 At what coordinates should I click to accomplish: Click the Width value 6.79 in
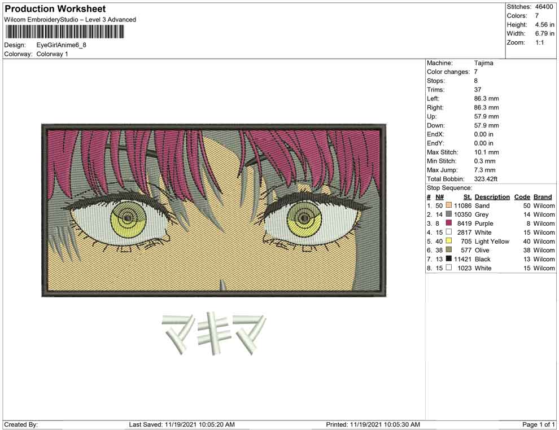(544, 33)
